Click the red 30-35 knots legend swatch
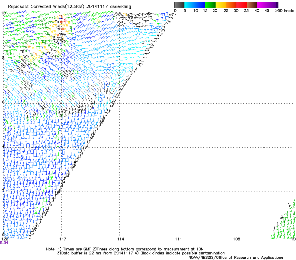The image size is (296, 260). 242,5
